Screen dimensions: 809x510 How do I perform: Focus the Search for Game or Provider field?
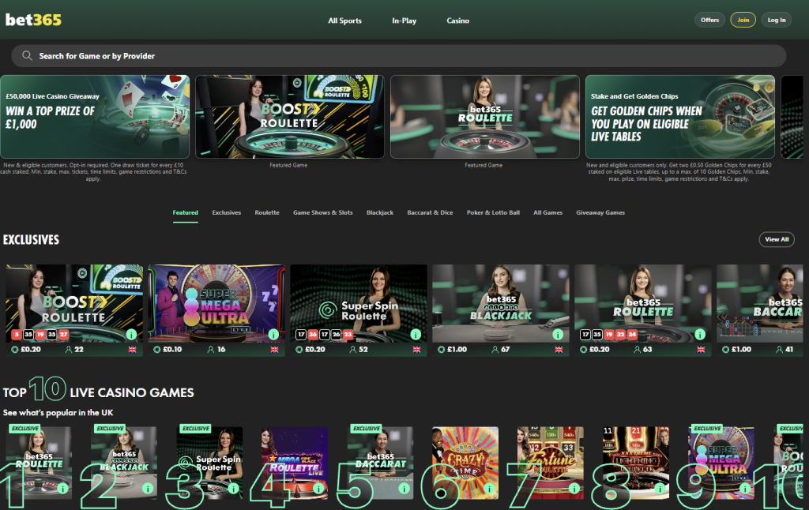point(398,55)
